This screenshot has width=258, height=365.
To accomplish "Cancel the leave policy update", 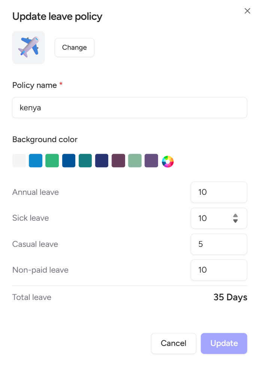I will point(173,343).
